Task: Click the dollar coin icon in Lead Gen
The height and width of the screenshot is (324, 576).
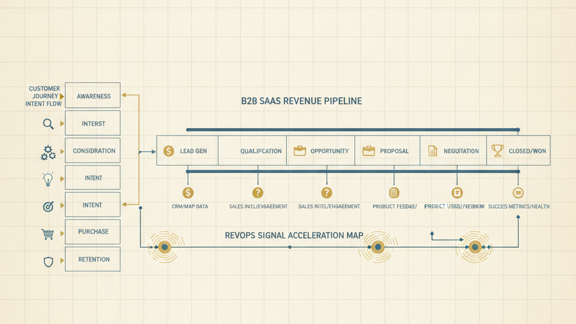Action: point(169,151)
